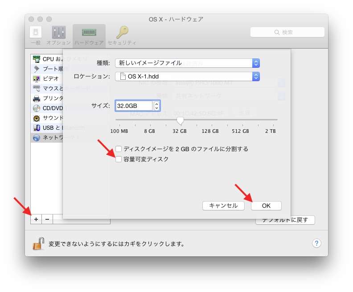Select the プリンタ printer icon
This screenshot has width=353, height=292.
pos(37,98)
